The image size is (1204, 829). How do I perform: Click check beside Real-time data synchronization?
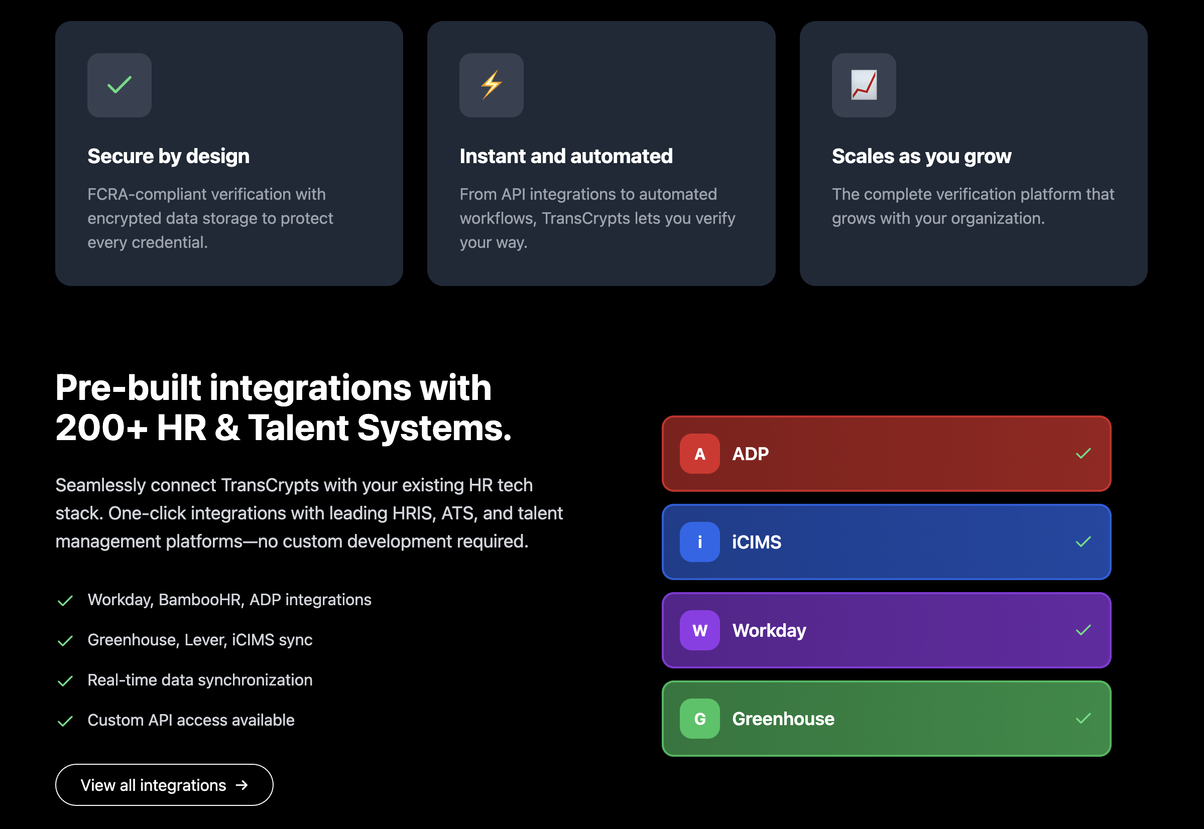pyautogui.click(x=65, y=681)
